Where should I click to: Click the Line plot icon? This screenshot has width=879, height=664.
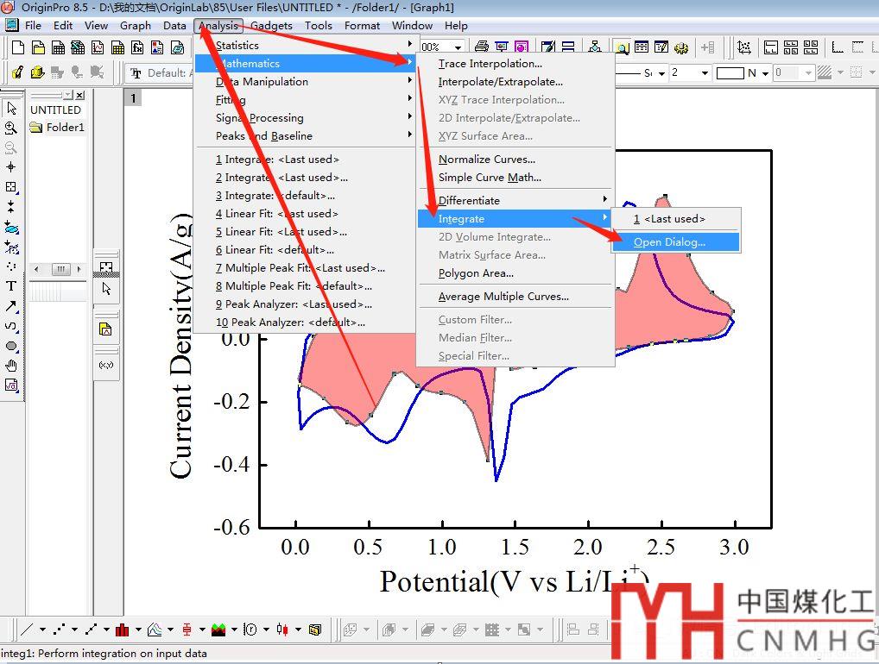[27, 630]
